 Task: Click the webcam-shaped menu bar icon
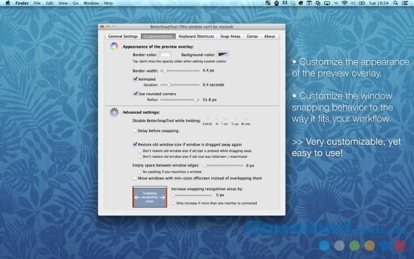[x=277, y=3]
